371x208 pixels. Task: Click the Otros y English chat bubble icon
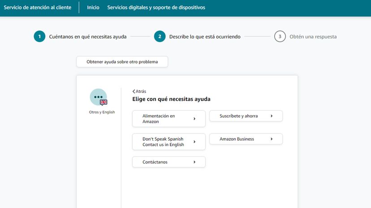99,97
